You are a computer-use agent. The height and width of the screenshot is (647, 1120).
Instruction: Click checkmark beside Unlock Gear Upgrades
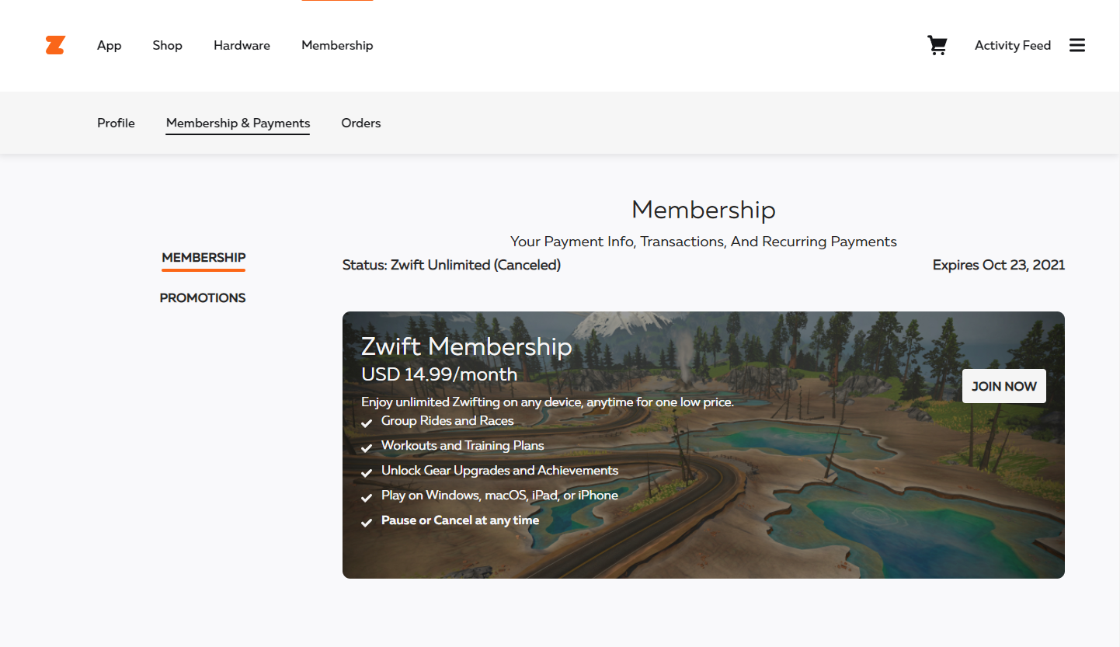coord(367,473)
